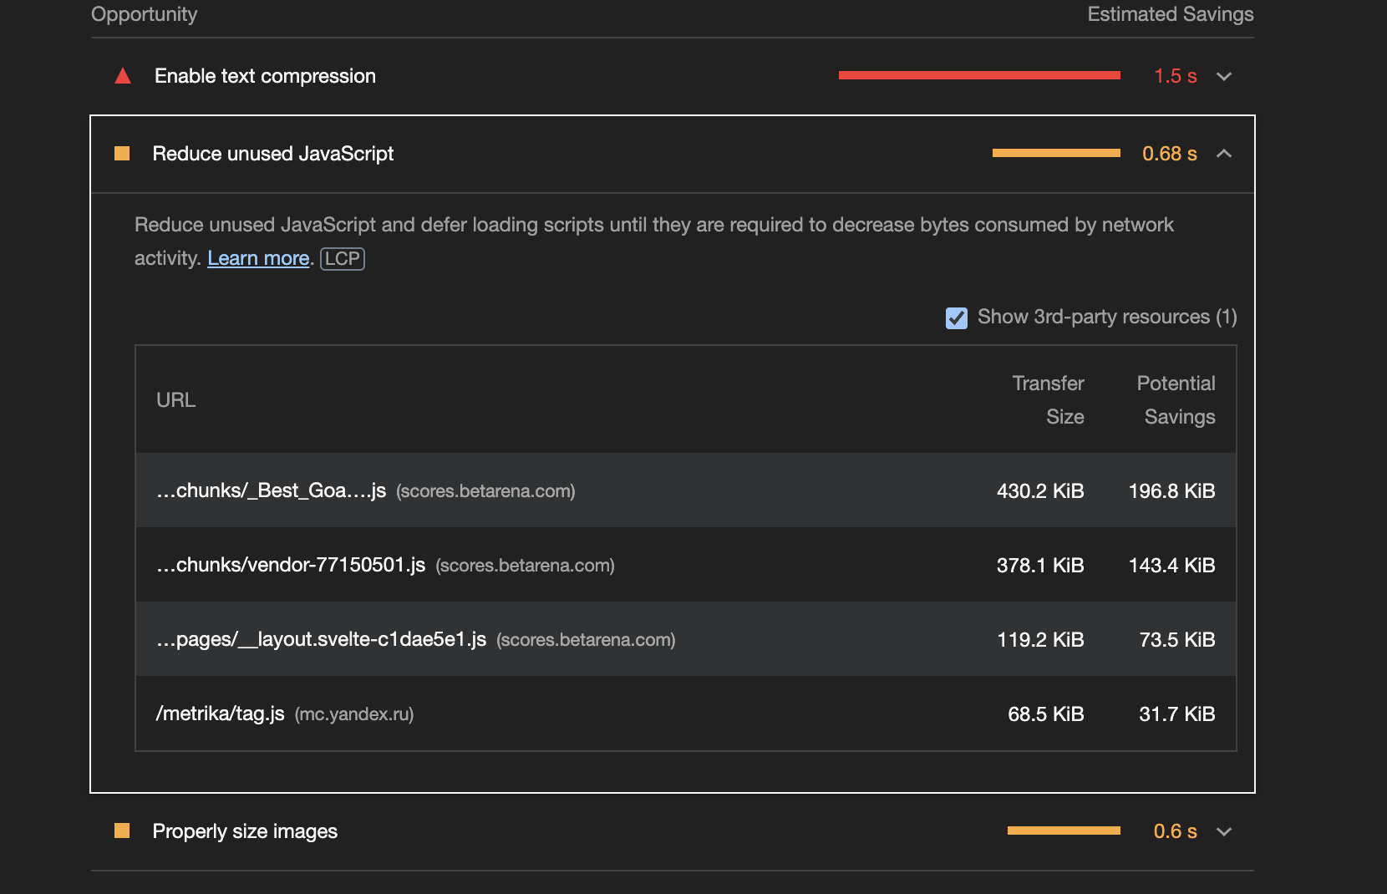Click the Estimated Savings column header
This screenshot has height=894, width=1387.
pos(1170,13)
